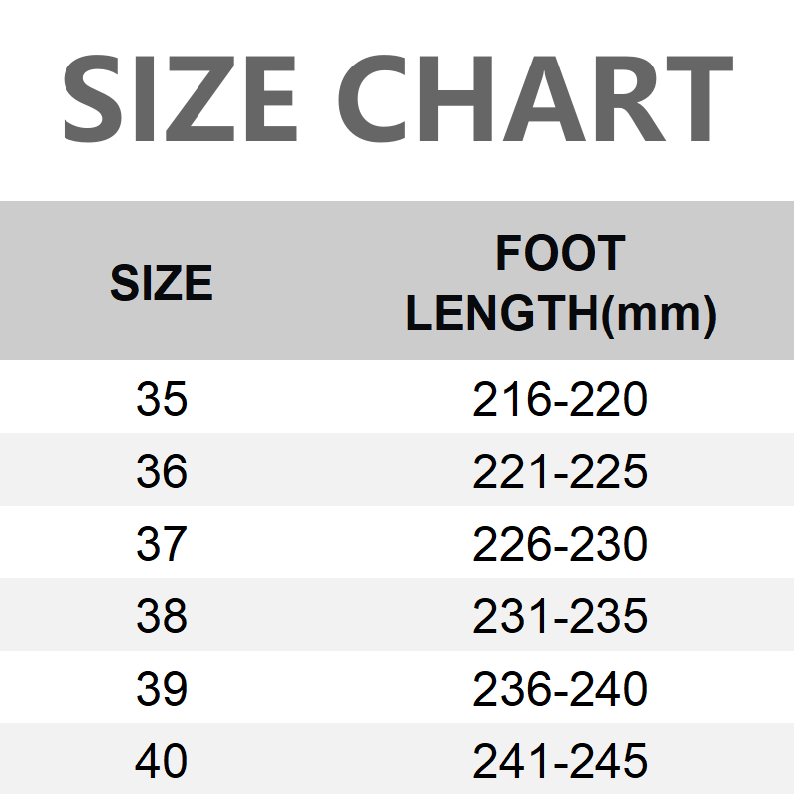This screenshot has width=794, height=794.
Task: Select the 221-225 foot length cell
Action: tap(561, 472)
